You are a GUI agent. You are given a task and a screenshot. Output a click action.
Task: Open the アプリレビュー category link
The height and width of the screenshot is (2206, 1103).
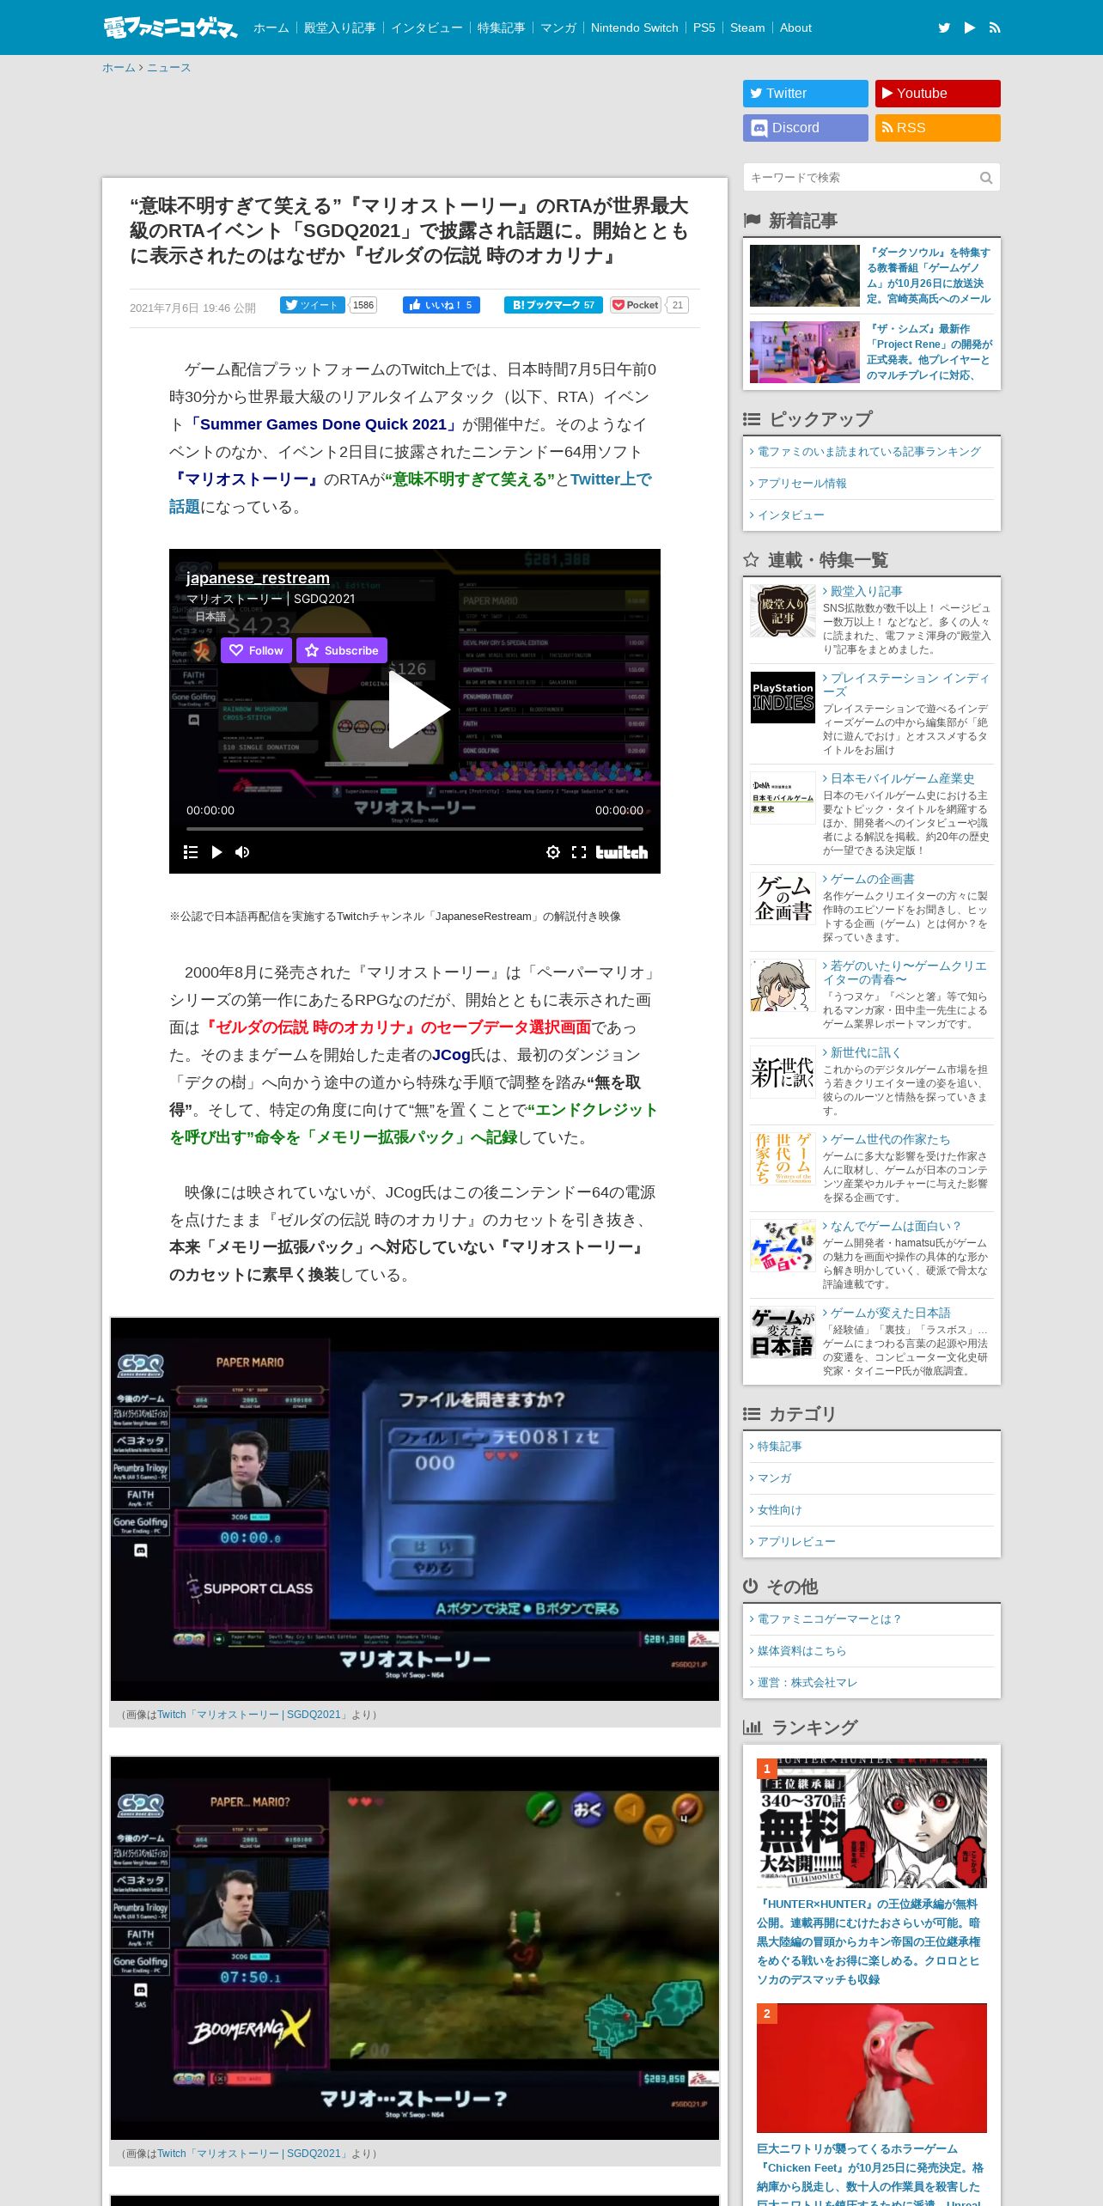[796, 1542]
